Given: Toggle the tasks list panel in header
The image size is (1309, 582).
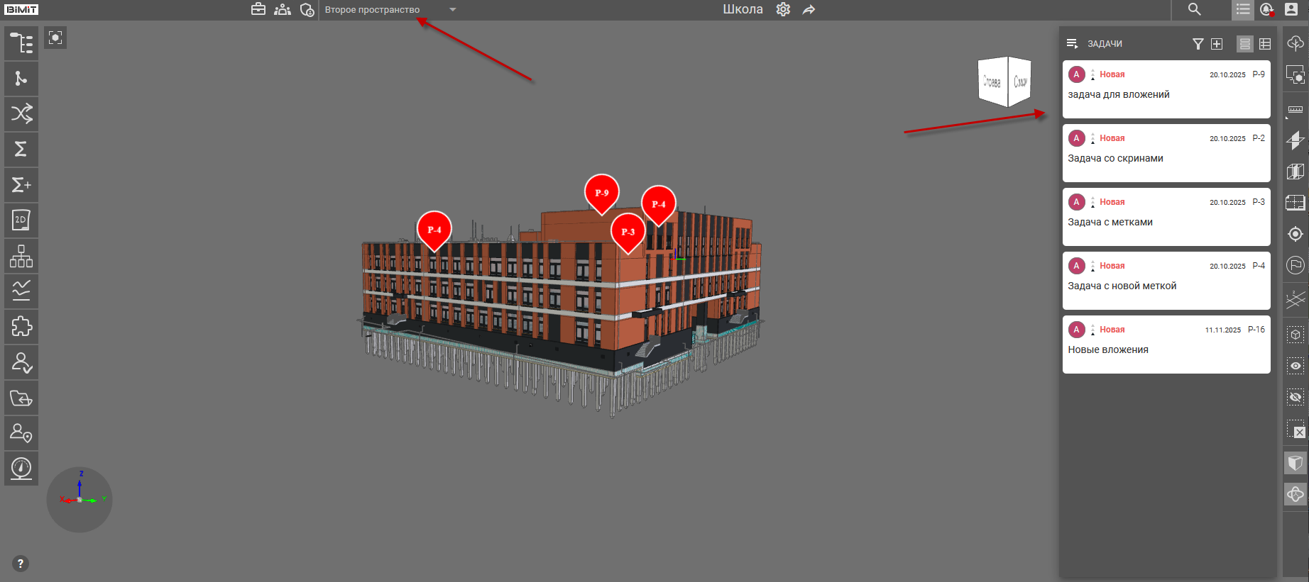Looking at the screenshot, I should pos(1243,10).
